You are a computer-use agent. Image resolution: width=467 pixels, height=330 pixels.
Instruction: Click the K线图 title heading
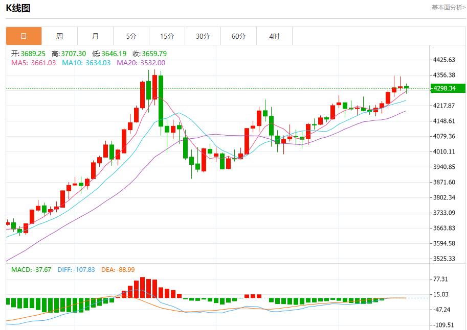point(18,8)
